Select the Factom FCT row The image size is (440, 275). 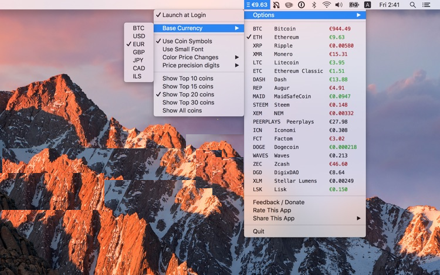[x=304, y=139]
